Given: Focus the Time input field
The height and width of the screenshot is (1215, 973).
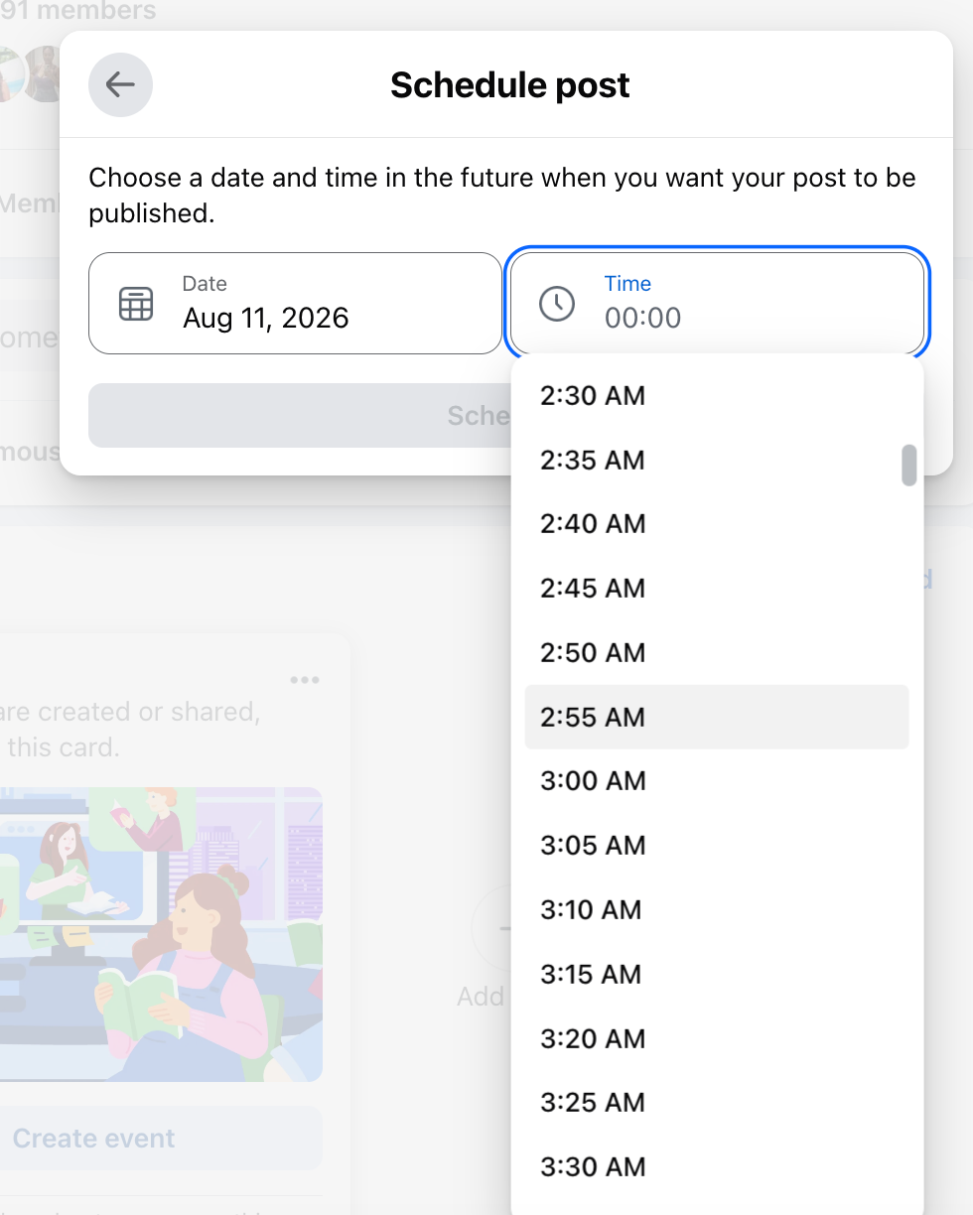Looking at the screenshot, I should tap(717, 303).
